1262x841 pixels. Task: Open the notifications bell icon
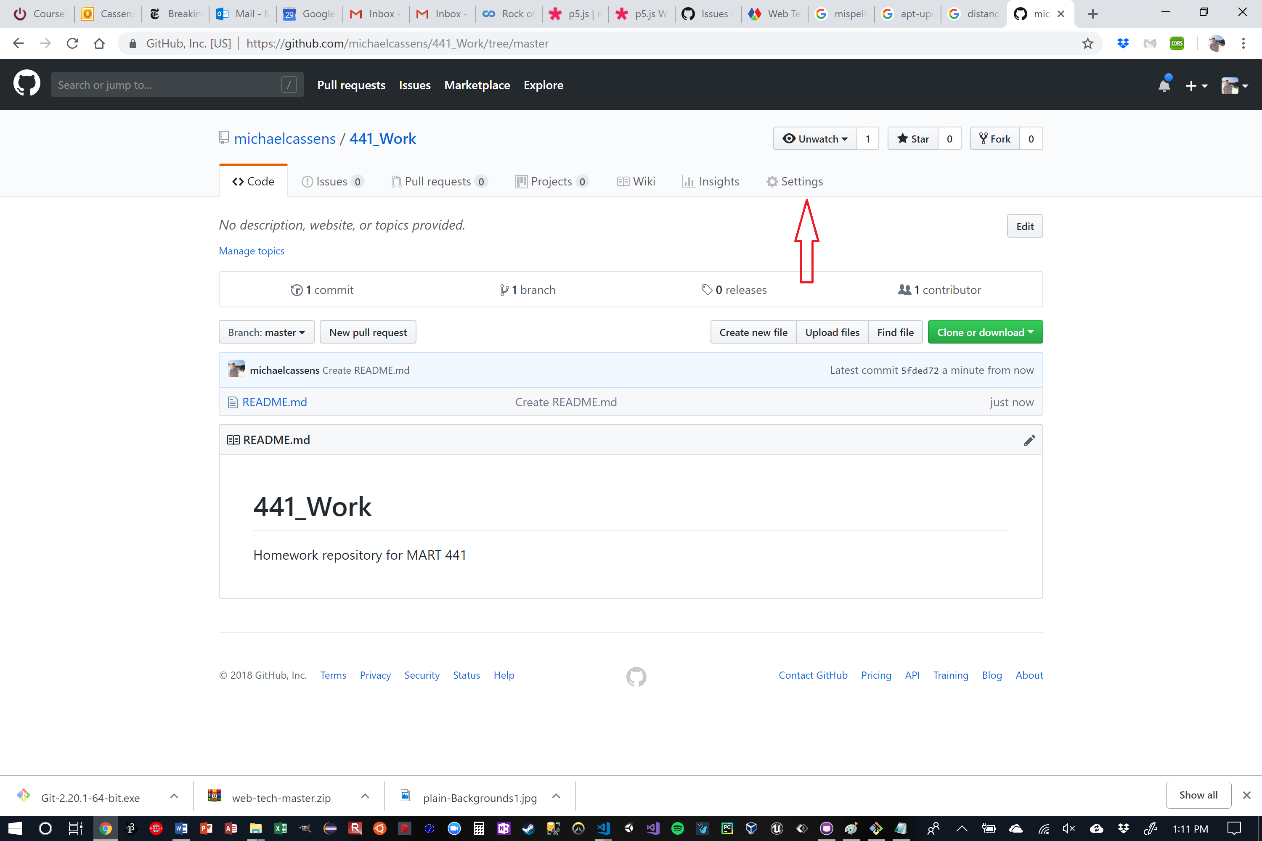1164,85
